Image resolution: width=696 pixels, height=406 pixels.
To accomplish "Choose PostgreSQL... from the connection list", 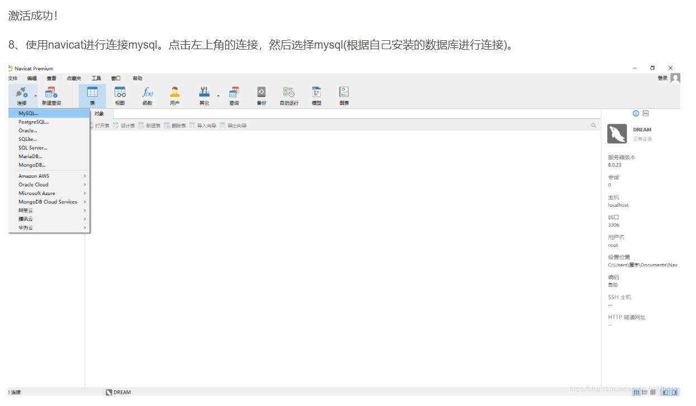I will (x=49, y=122).
